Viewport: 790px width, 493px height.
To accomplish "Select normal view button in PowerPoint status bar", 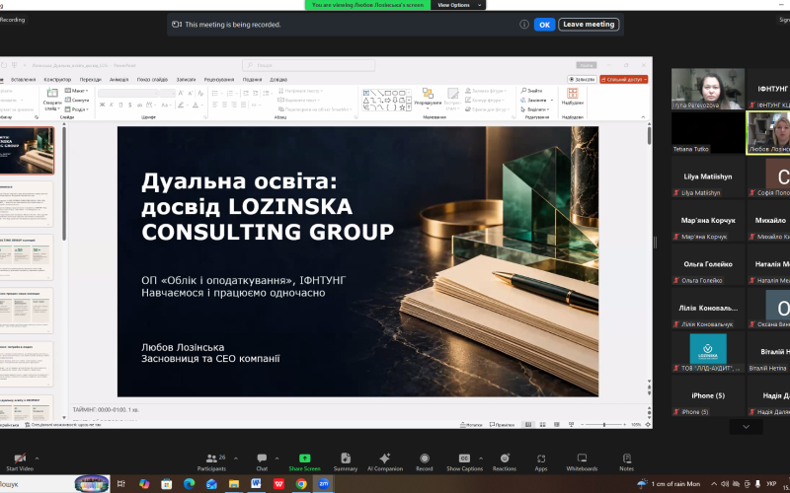I will [x=528, y=425].
